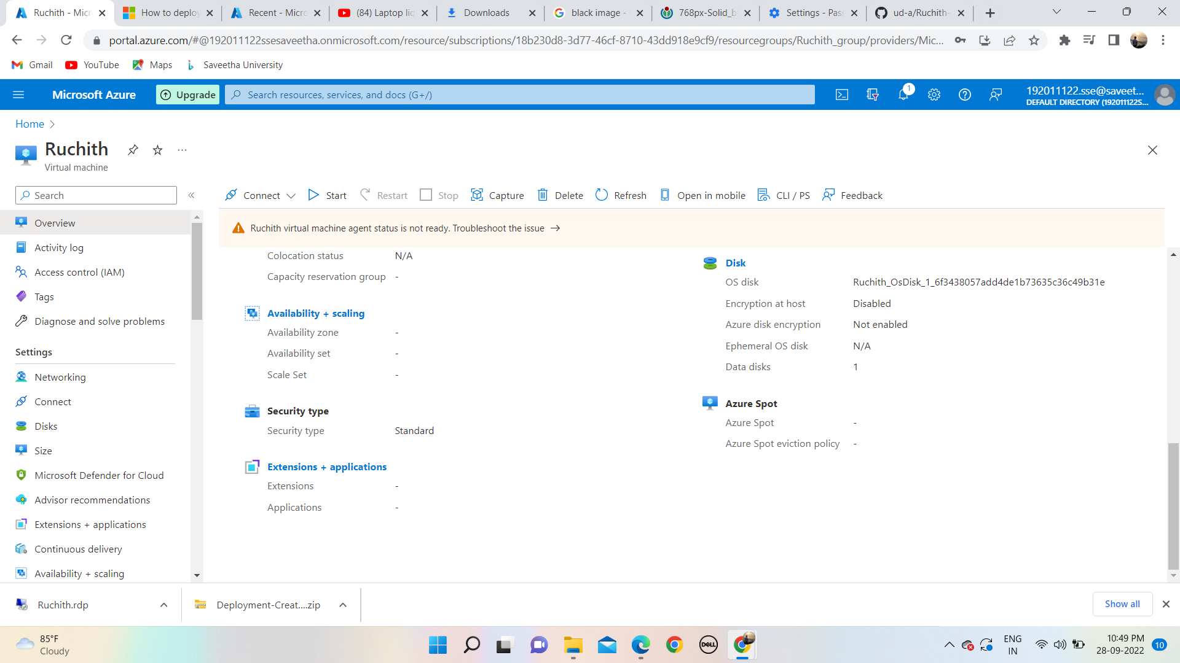Image resolution: width=1180 pixels, height=663 pixels.
Task: Pin Ruchith VM to dashboard
Action: (133, 150)
